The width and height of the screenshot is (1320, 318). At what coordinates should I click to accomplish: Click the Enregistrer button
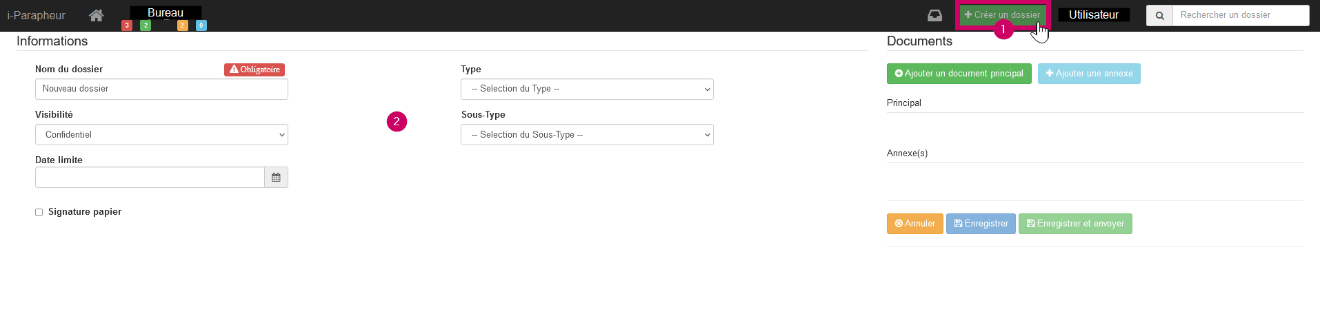pyautogui.click(x=980, y=224)
